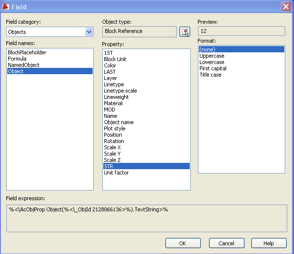Choose the Uppercase format

pos(242,56)
